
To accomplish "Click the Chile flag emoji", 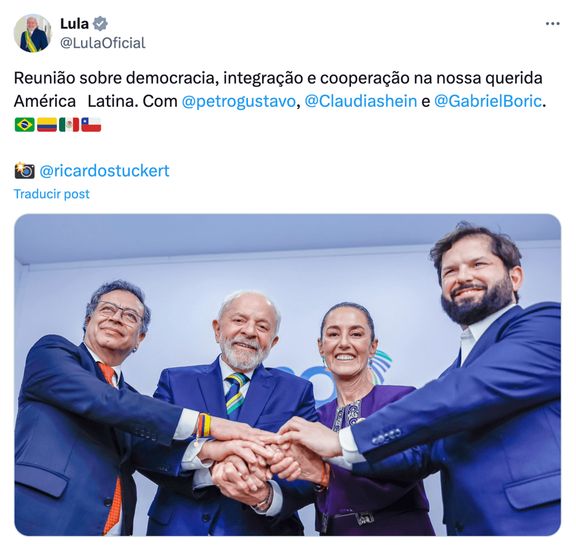I will click(x=91, y=125).
